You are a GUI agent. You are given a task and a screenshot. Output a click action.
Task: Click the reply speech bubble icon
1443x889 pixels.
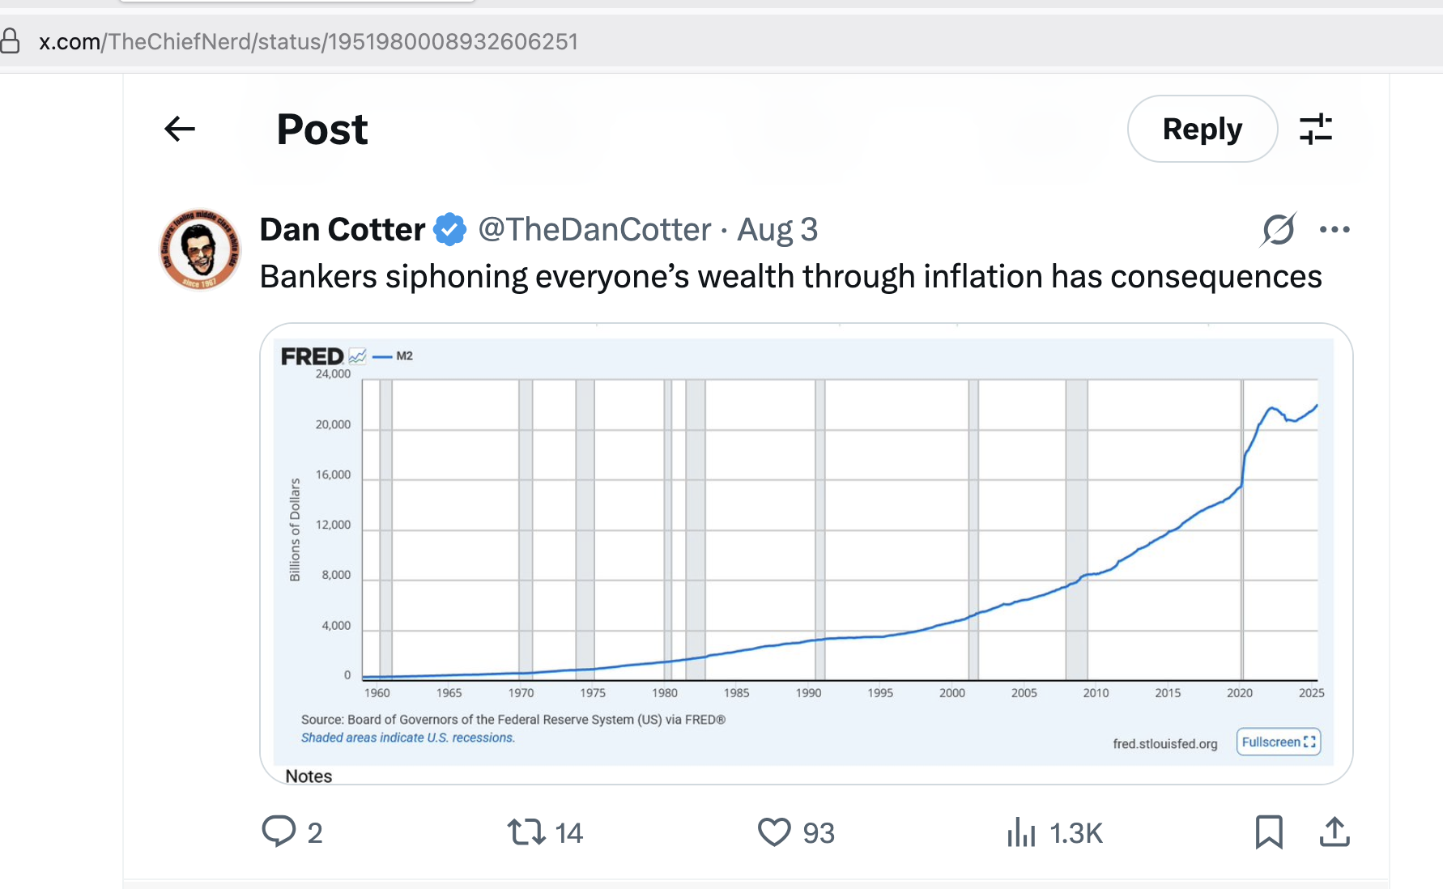coord(279,832)
